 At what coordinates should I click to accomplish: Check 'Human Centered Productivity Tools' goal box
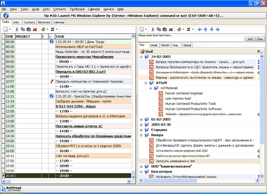click(161, 104)
